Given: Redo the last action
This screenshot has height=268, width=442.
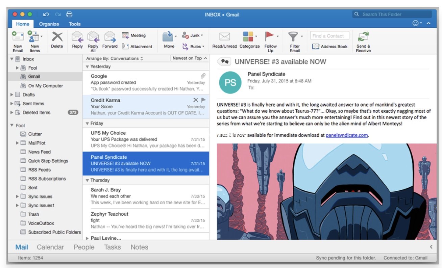Looking at the screenshot, I should (x=58, y=15).
